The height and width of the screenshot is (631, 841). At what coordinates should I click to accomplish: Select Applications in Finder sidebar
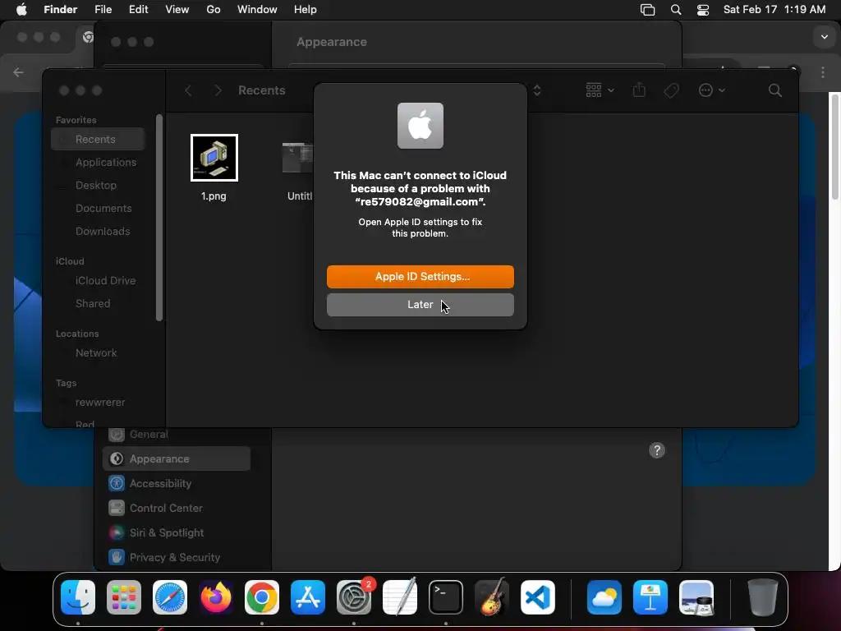[x=99, y=162]
